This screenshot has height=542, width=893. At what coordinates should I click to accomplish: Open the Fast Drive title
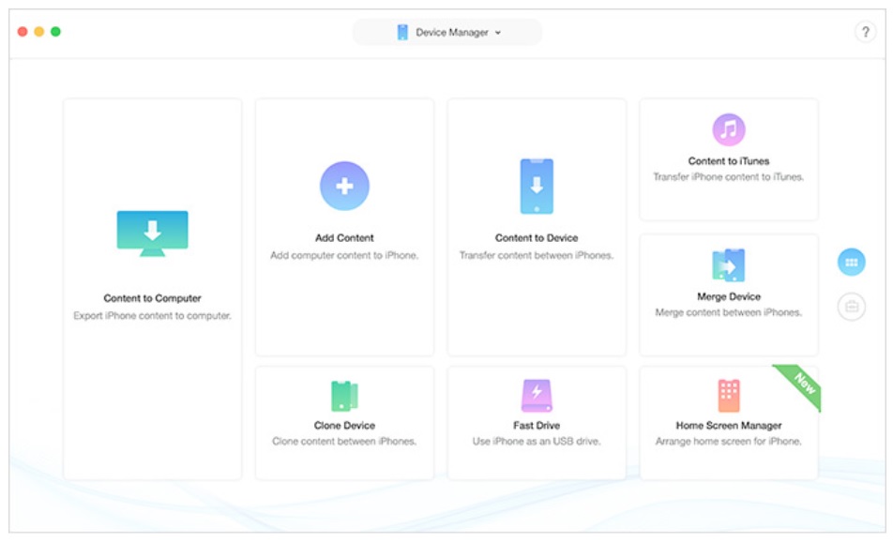pyautogui.click(x=537, y=426)
